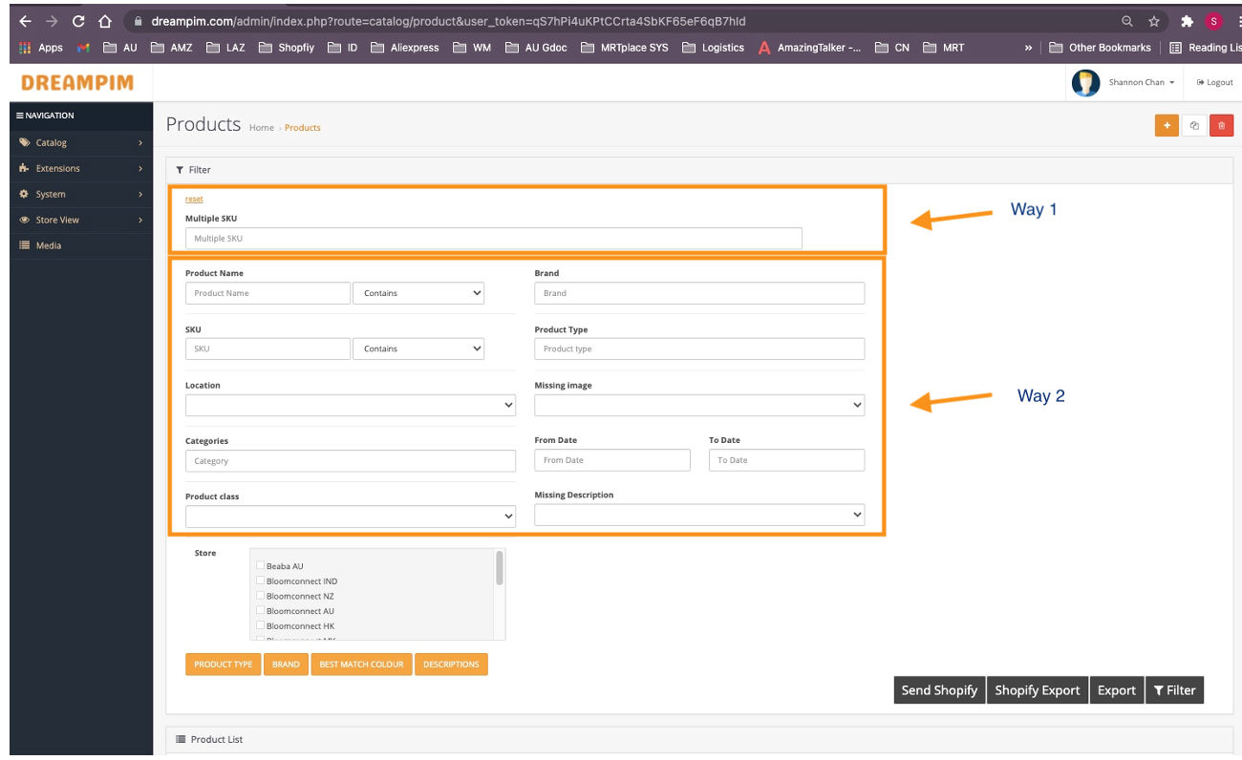Click the zoom magnifier icon in address bar
This screenshot has width=1242, height=760.
coord(1127,21)
